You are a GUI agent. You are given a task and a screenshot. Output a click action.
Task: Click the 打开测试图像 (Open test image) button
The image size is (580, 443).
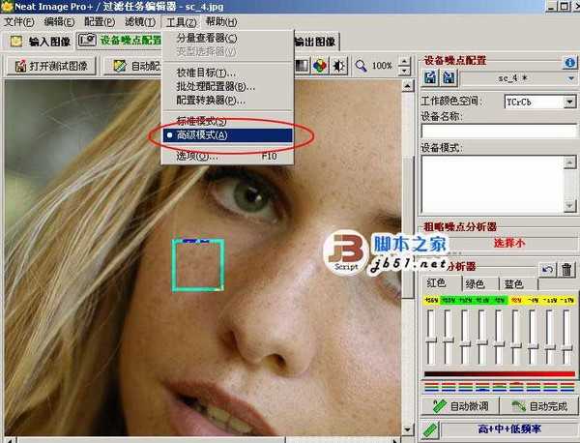pos(53,66)
